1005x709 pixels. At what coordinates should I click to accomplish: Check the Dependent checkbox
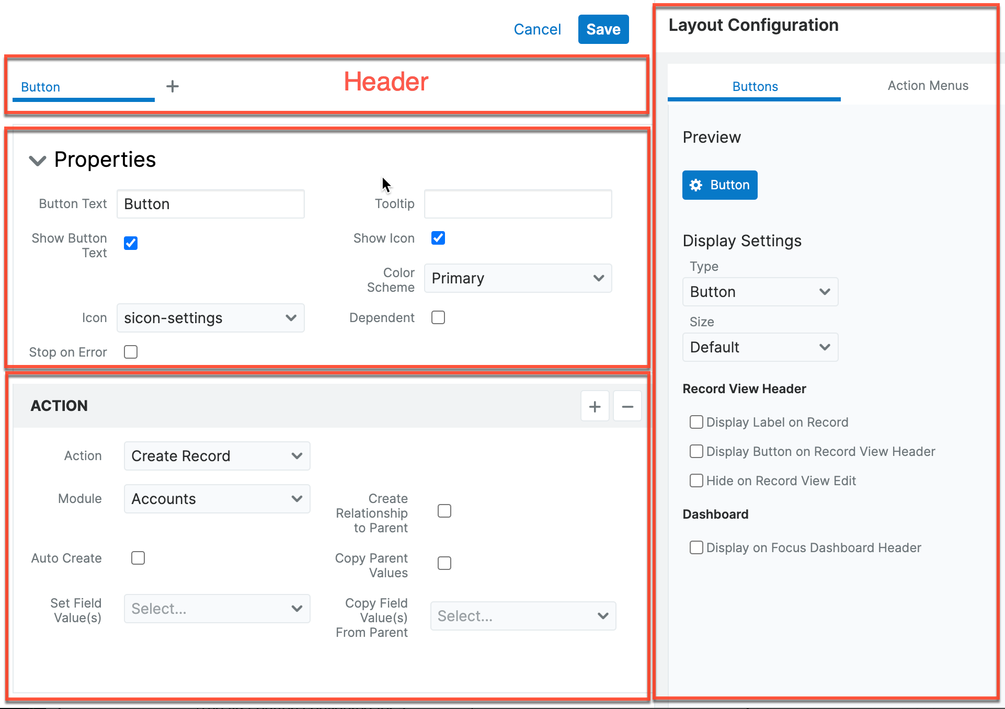pyautogui.click(x=438, y=317)
